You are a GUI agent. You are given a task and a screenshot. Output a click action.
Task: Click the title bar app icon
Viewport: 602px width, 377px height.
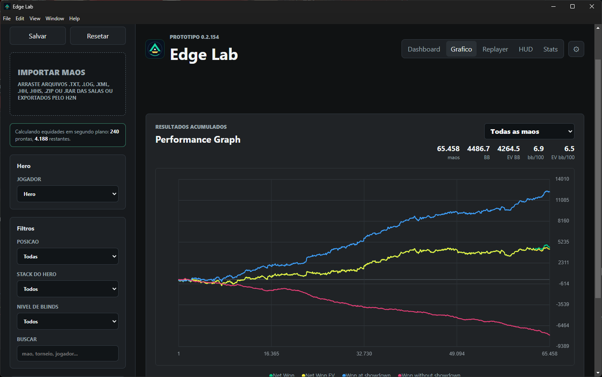7,6
